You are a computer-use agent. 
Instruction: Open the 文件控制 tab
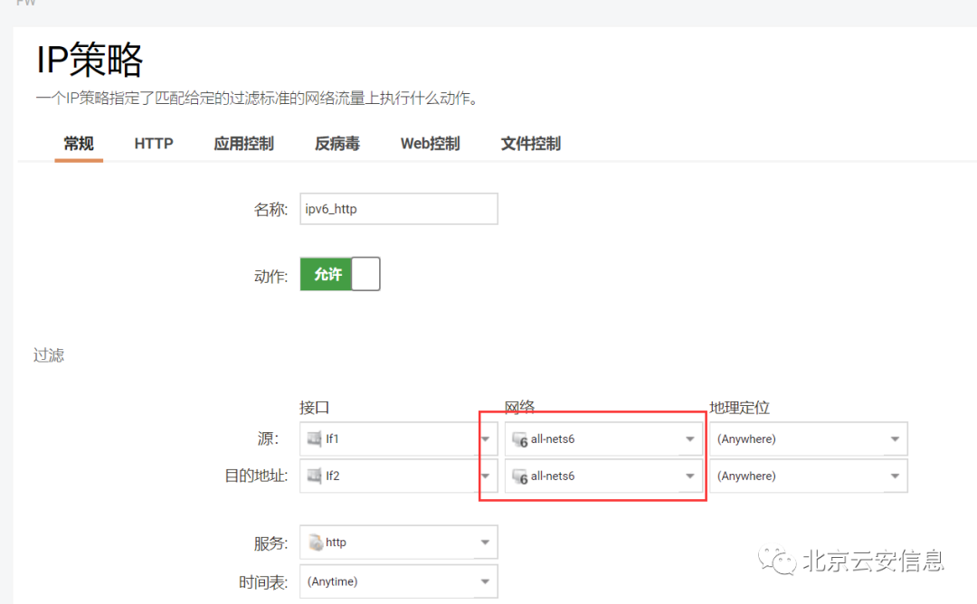point(530,143)
